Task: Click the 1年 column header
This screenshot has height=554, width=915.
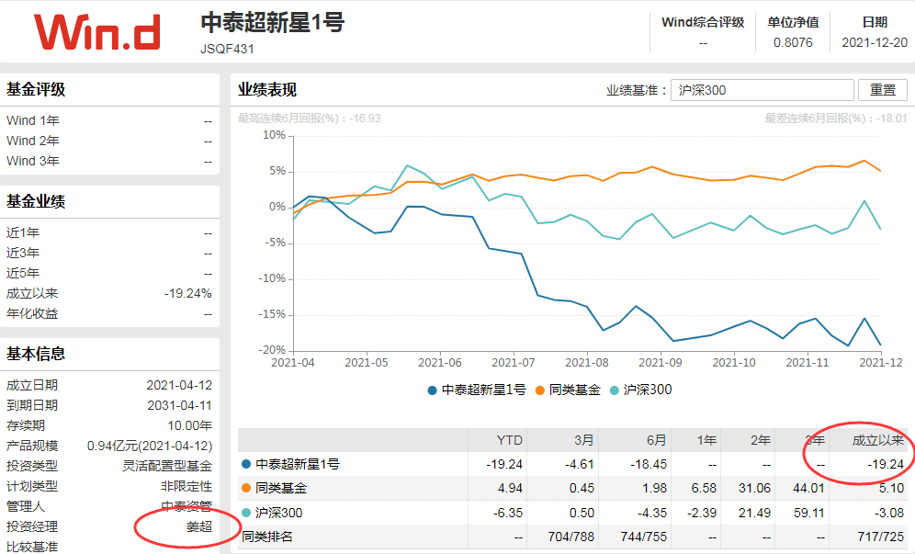Action: click(x=706, y=440)
